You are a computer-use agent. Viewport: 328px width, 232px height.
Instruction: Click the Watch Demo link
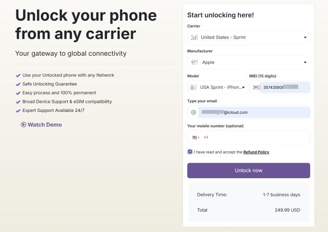[44, 125]
